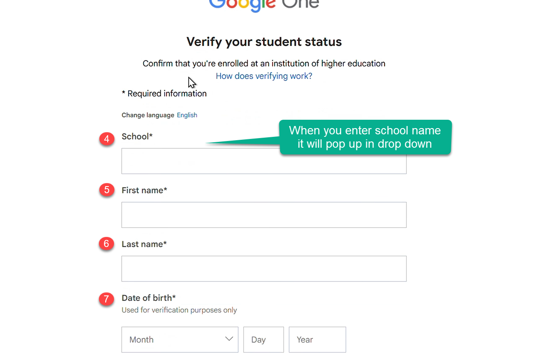Change language by clicking English
The image size is (559, 358).
187,115
